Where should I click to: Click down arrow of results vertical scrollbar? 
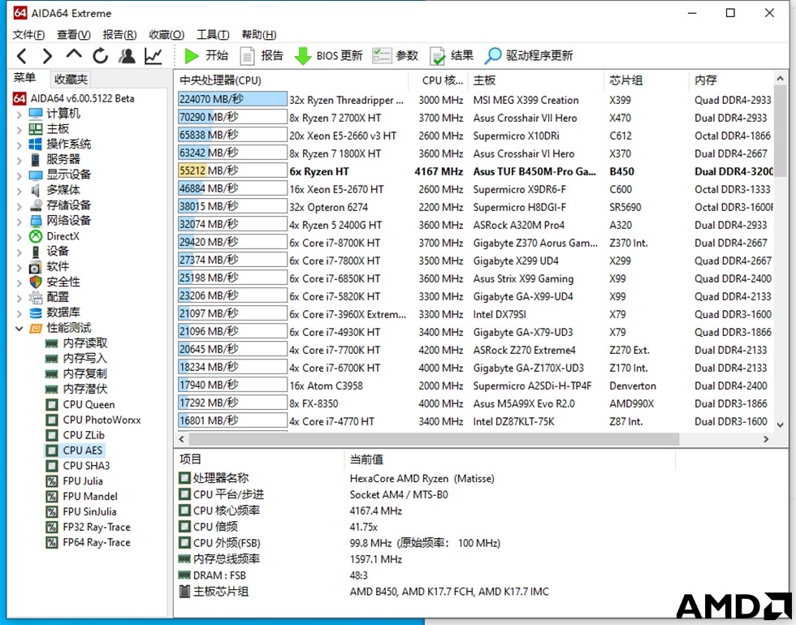781,425
